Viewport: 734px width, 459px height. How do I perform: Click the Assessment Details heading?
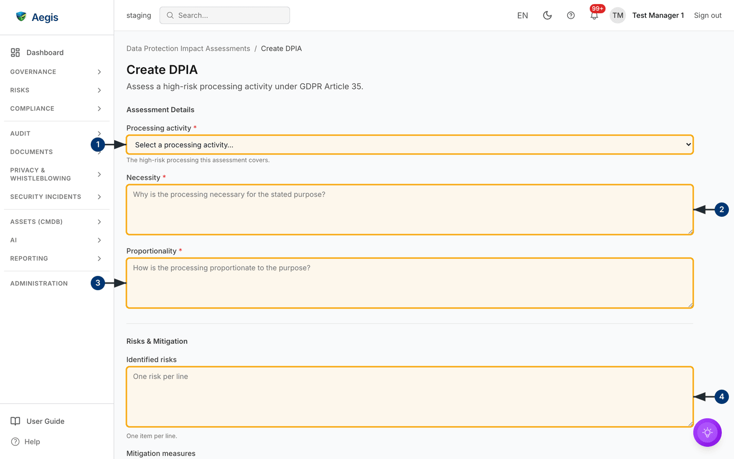pyautogui.click(x=160, y=110)
